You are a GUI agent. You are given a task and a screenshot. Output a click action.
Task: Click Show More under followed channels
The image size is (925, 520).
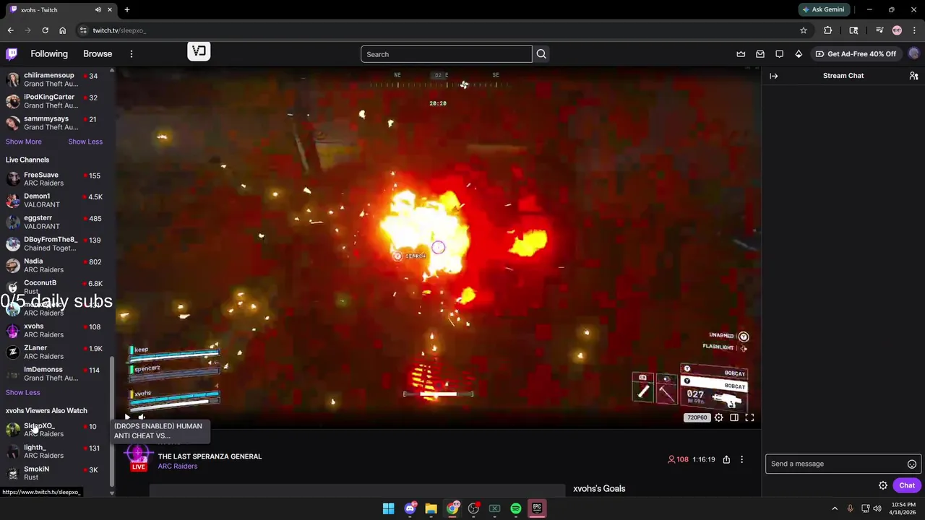pos(24,142)
